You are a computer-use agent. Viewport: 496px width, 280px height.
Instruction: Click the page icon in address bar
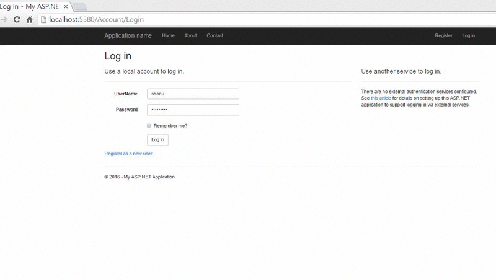[x=43, y=20]
